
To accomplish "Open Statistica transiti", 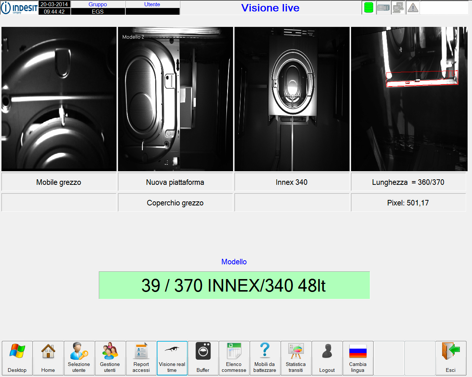I will point(296,358).
